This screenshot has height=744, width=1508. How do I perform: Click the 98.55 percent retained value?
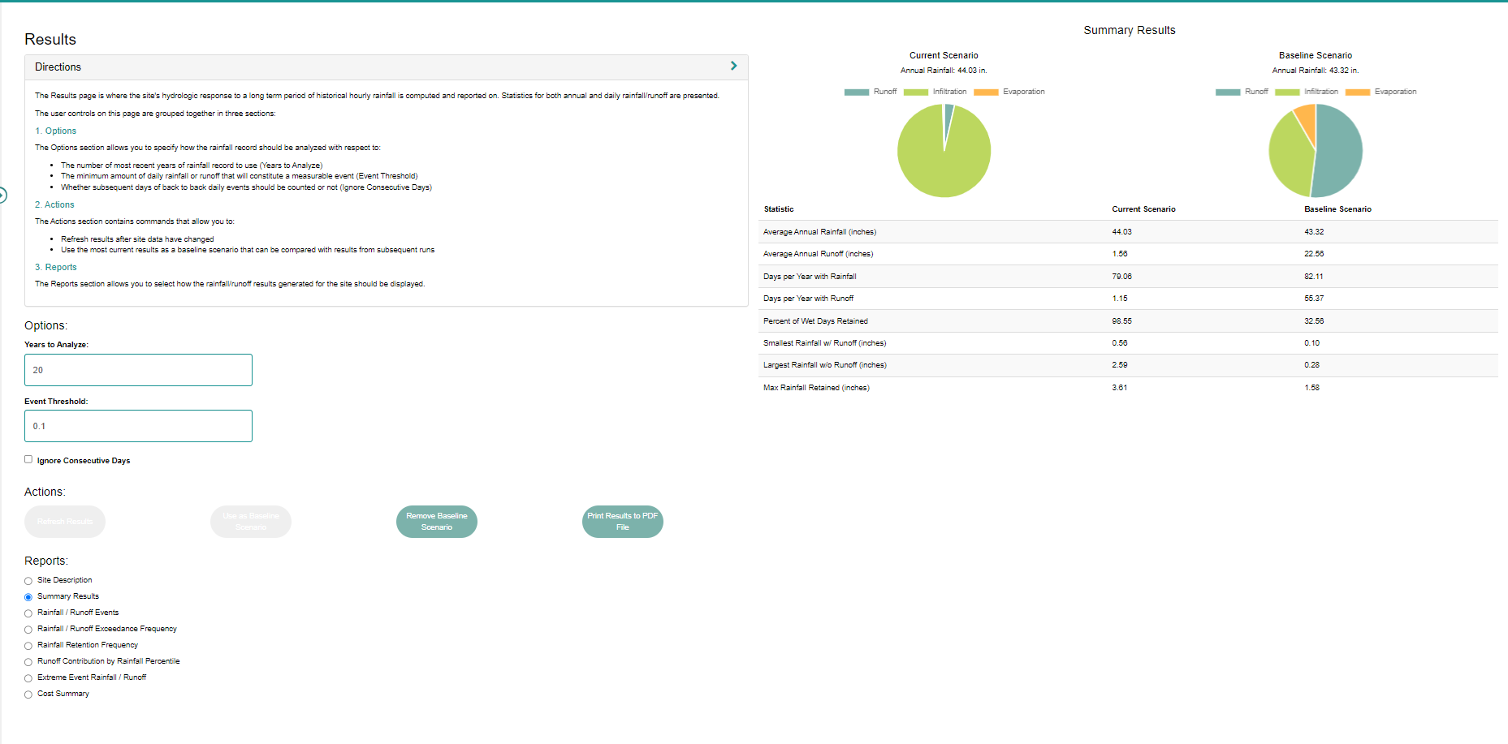[1121, 321]
